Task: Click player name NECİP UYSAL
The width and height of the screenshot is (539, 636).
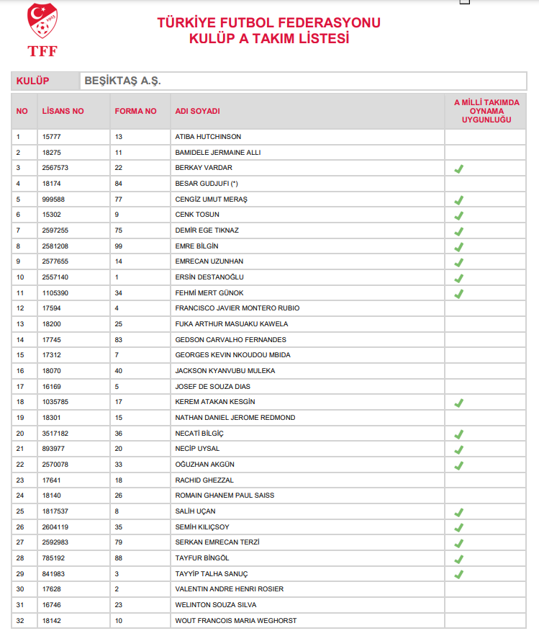Action: coord(197,449)
